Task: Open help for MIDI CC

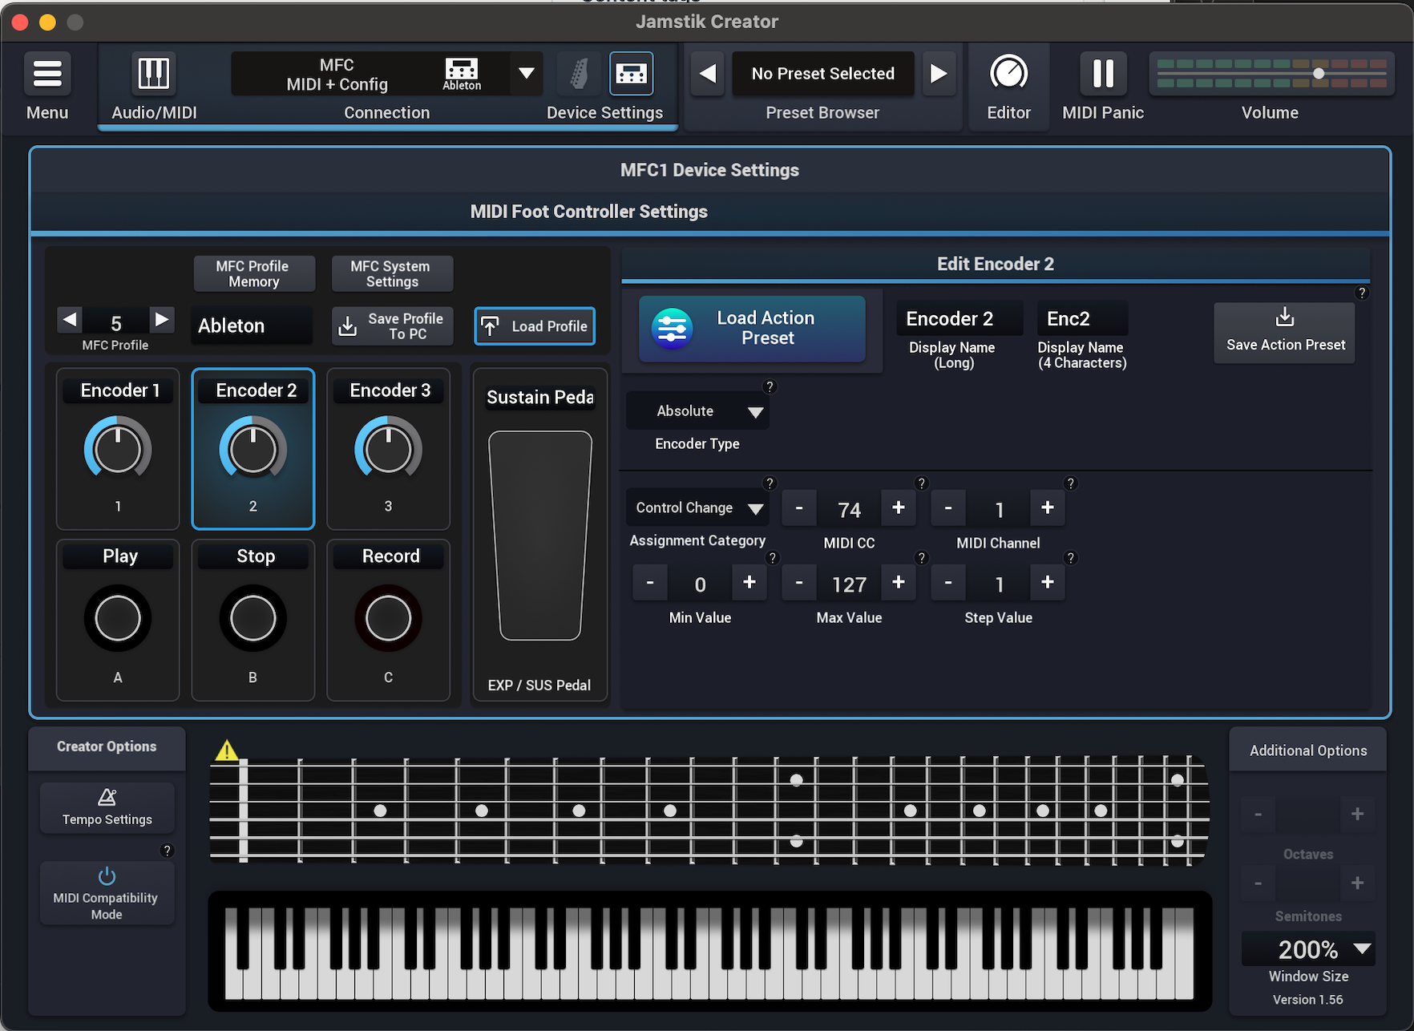Action: pos(922,483)
